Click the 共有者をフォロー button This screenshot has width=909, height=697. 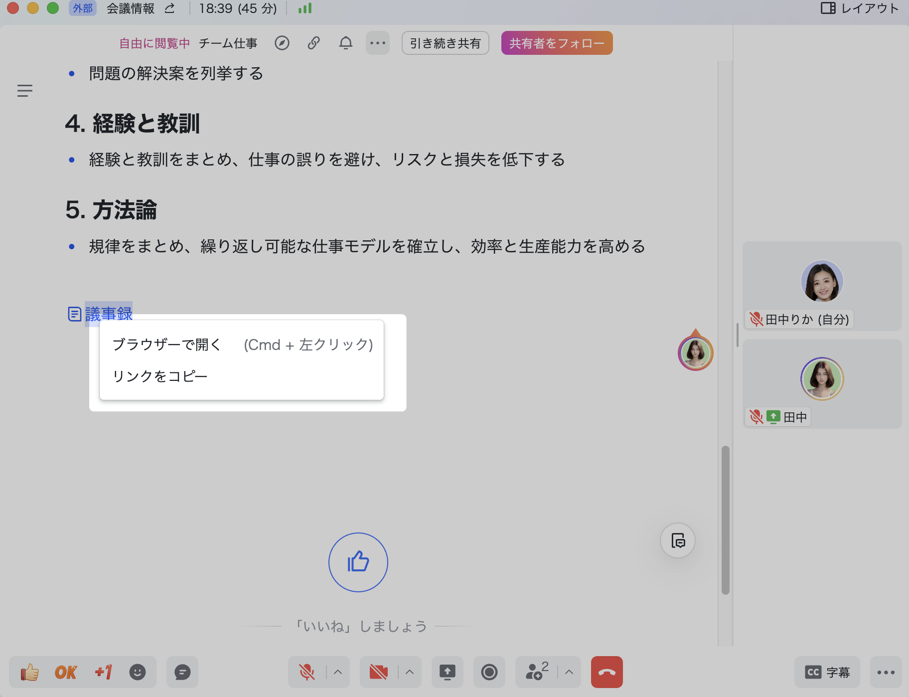click(557, 43)
